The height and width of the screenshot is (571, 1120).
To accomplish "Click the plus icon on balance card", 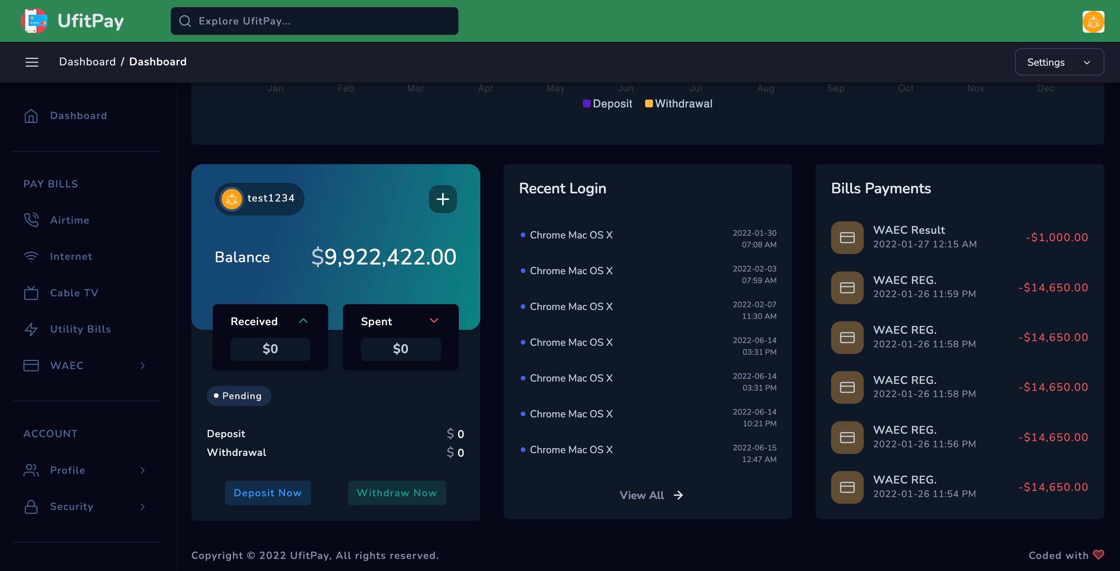I will (x=443, y=199).
